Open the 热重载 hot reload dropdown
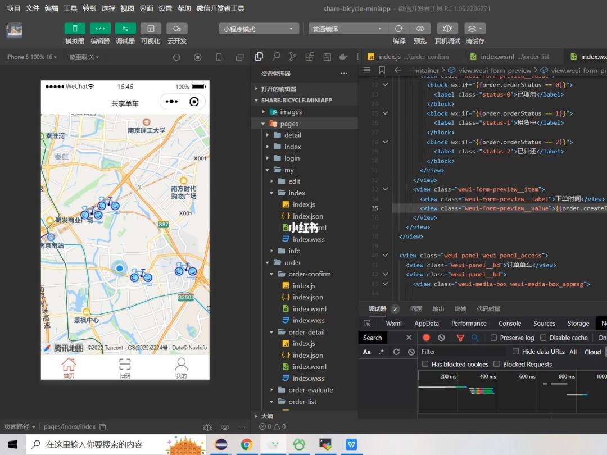The width and height of the screenshot is (607, 455). [x=84, y=57]
